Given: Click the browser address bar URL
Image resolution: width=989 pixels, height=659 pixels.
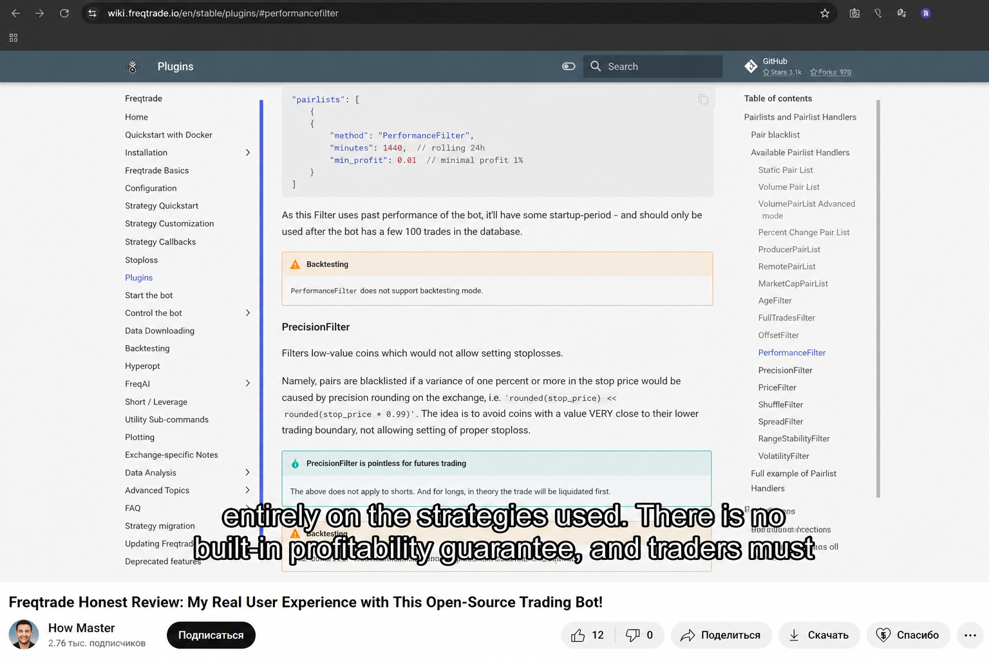Looking at the screenshot, I should click(223, 13).
